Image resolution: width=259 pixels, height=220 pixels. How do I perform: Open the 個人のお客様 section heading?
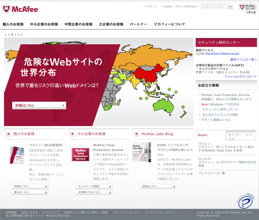coord(24,134)
